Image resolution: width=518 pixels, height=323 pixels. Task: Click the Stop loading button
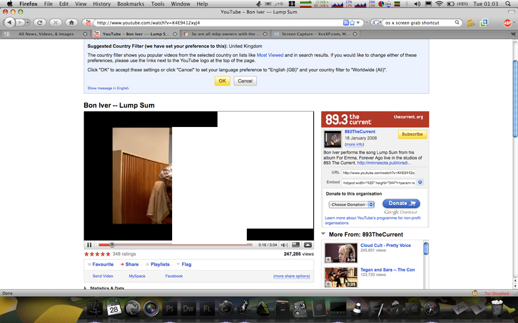[55, 23]
